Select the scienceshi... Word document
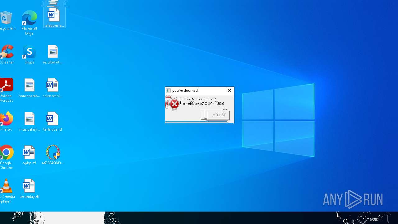The height and width of the screenshot is (224, 398). 53,88
